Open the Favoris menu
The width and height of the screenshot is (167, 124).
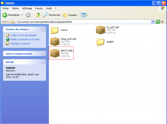pos(38,8)
